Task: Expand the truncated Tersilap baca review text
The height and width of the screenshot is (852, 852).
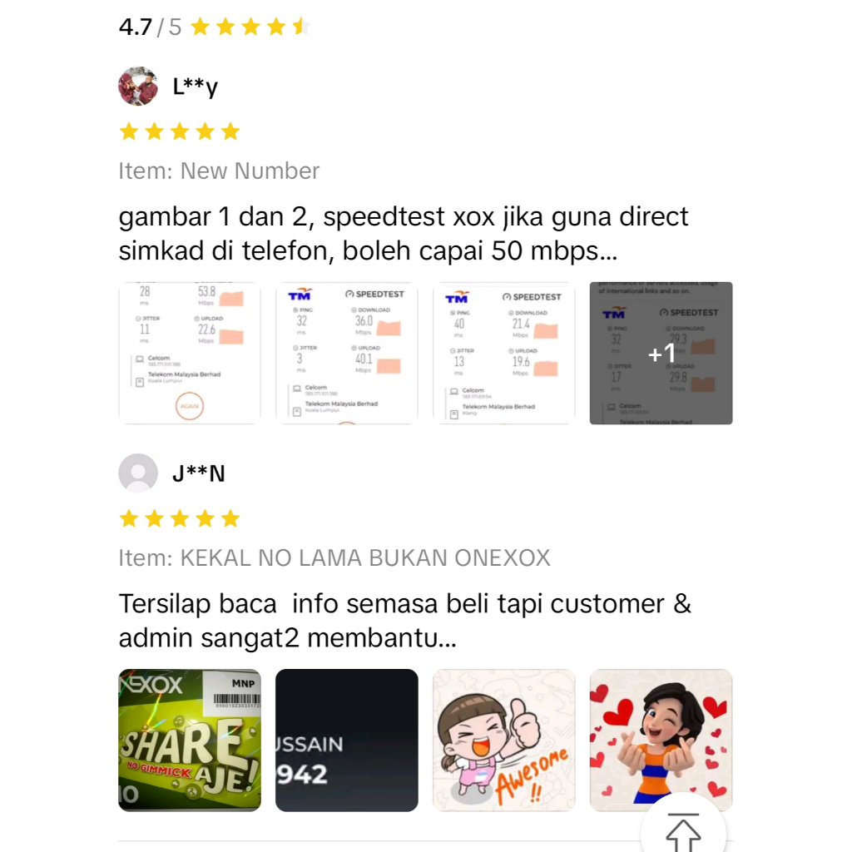Action: coord(405,621)
